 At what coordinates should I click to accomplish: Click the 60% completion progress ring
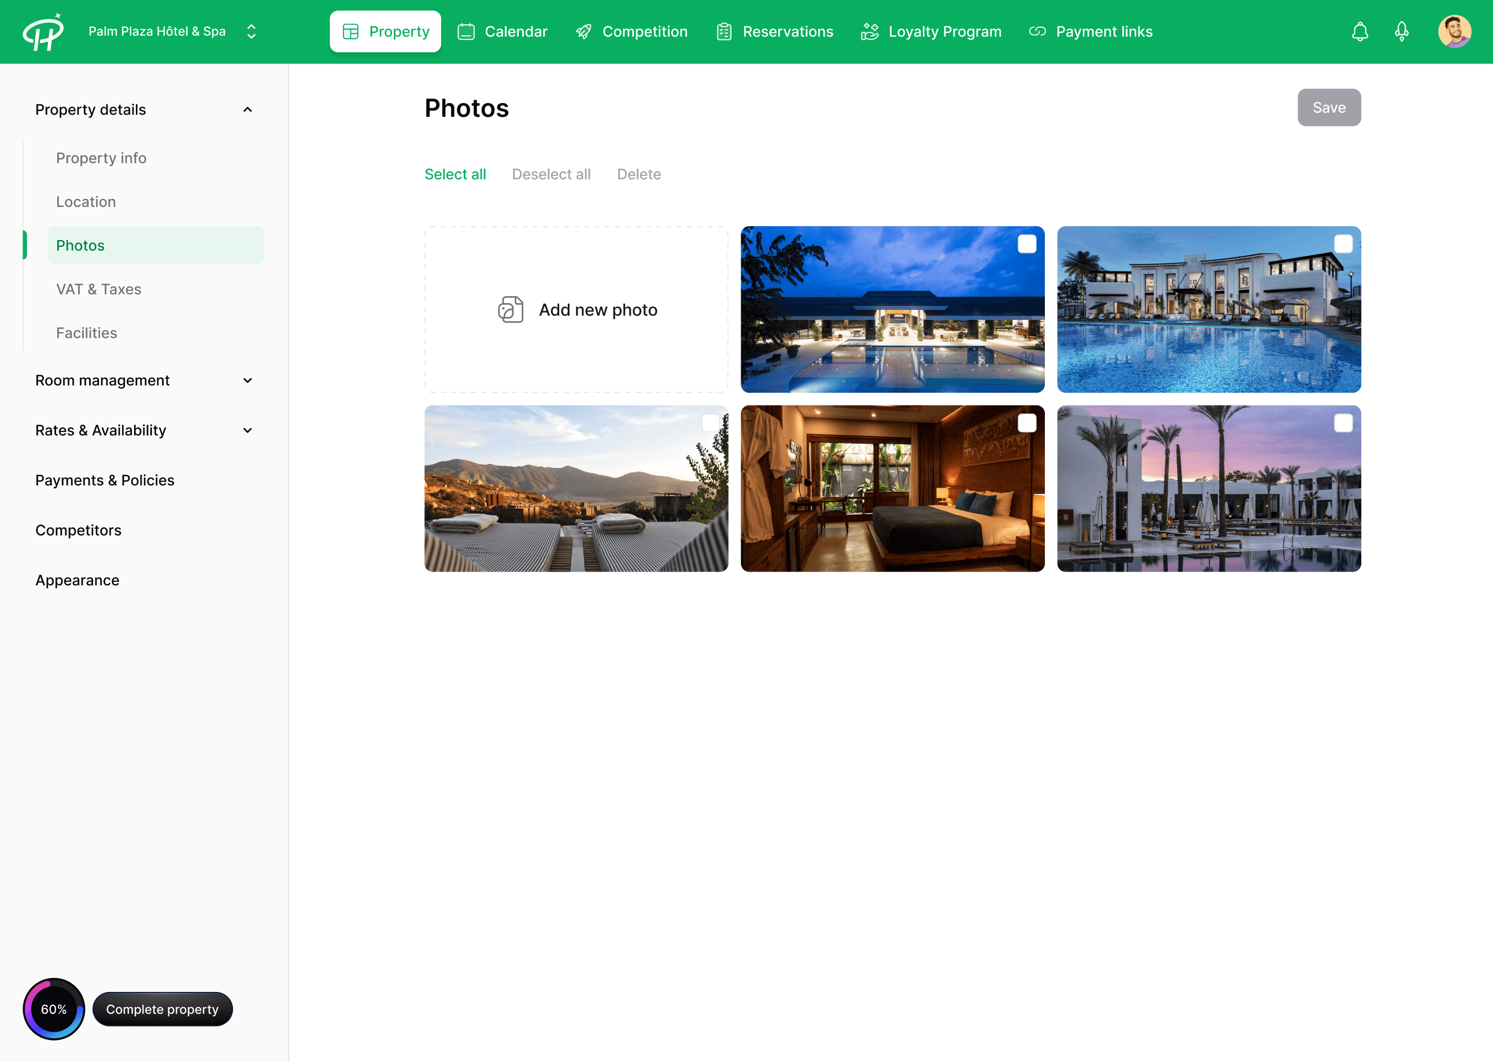point(54,1008)
